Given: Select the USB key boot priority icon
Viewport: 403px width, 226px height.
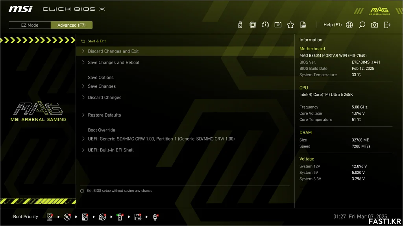Looking at the screenshot, I should pyautogui.click(x=120, y=217).
